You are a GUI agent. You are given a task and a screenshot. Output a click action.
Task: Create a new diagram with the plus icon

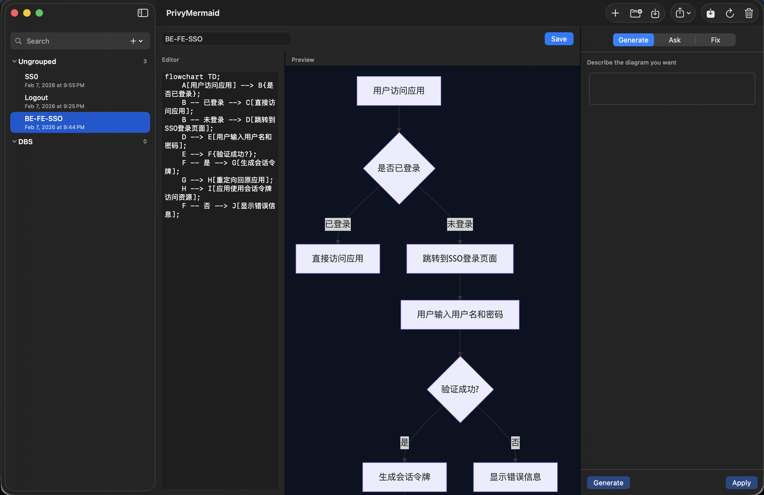616,13
